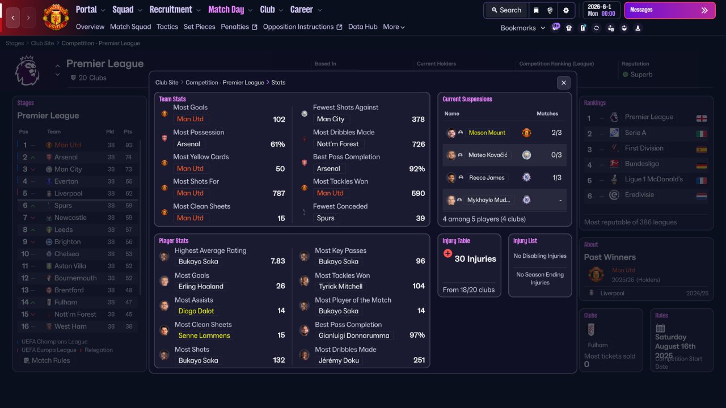This screenshot has height=408, width=726.
Task: Click Man City under Fewest Shots Against
Action: [331, 119]
